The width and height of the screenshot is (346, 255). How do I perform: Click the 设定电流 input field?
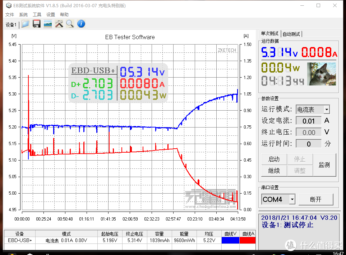308,121
